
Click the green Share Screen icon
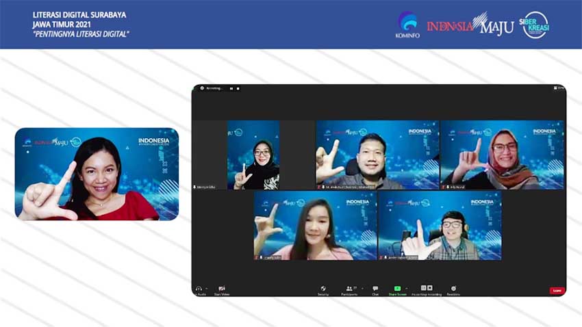pos(397,288)
